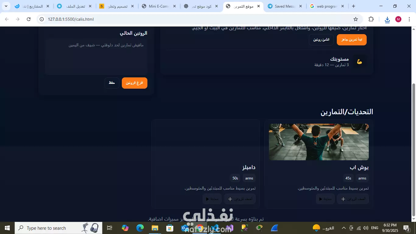This screenshot has width=416, height=234.
Task: Click the التحديات/التمارين section heading
Action: pos(347,112)
